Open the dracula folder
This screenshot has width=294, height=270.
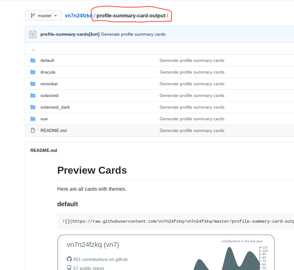point(48,72)
